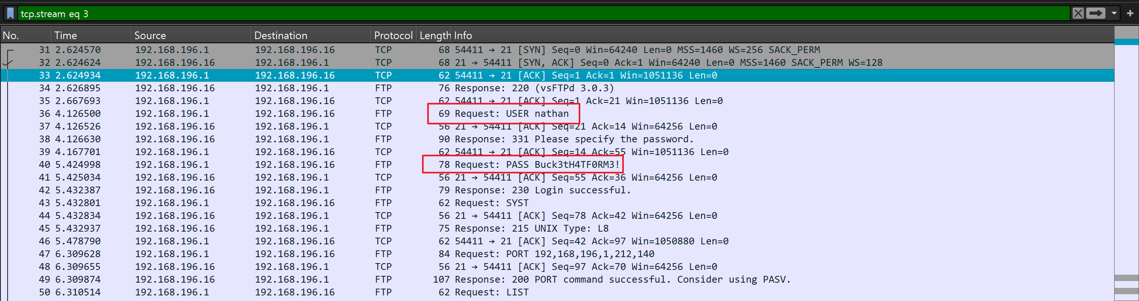1139x301 pixels.
Task: Click the packet list vertical scrollbar minimap
Action: pyautogui.click(x=1126, y=168)
